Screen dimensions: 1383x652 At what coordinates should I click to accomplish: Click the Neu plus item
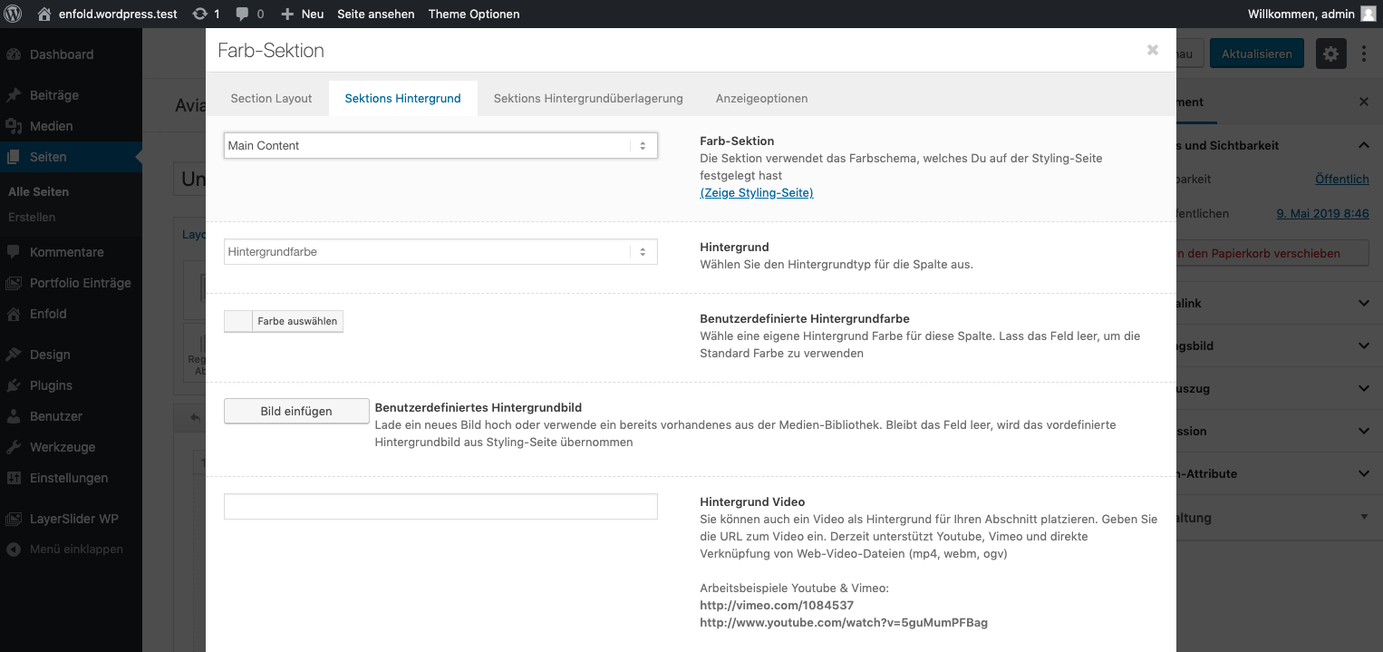coord(302,14)
